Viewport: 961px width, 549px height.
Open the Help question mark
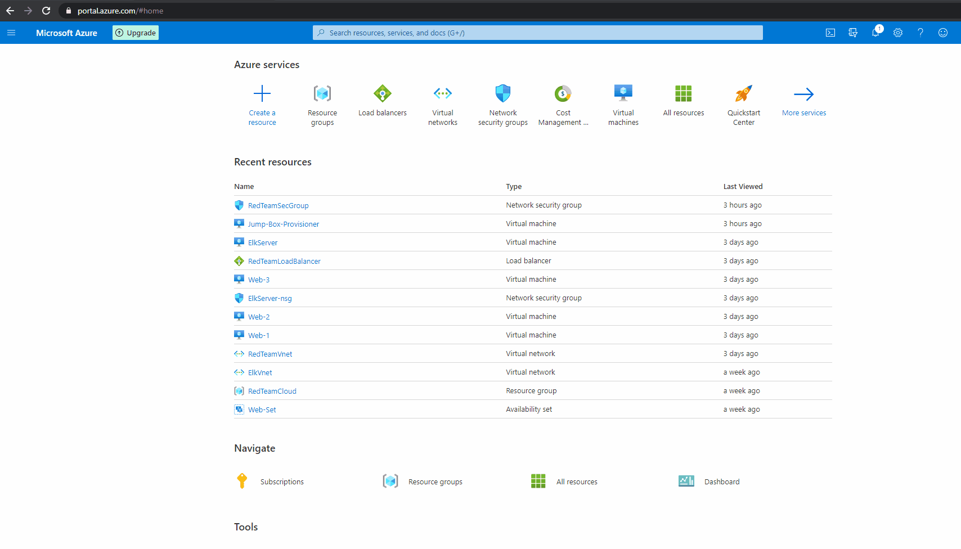point(920,33)
